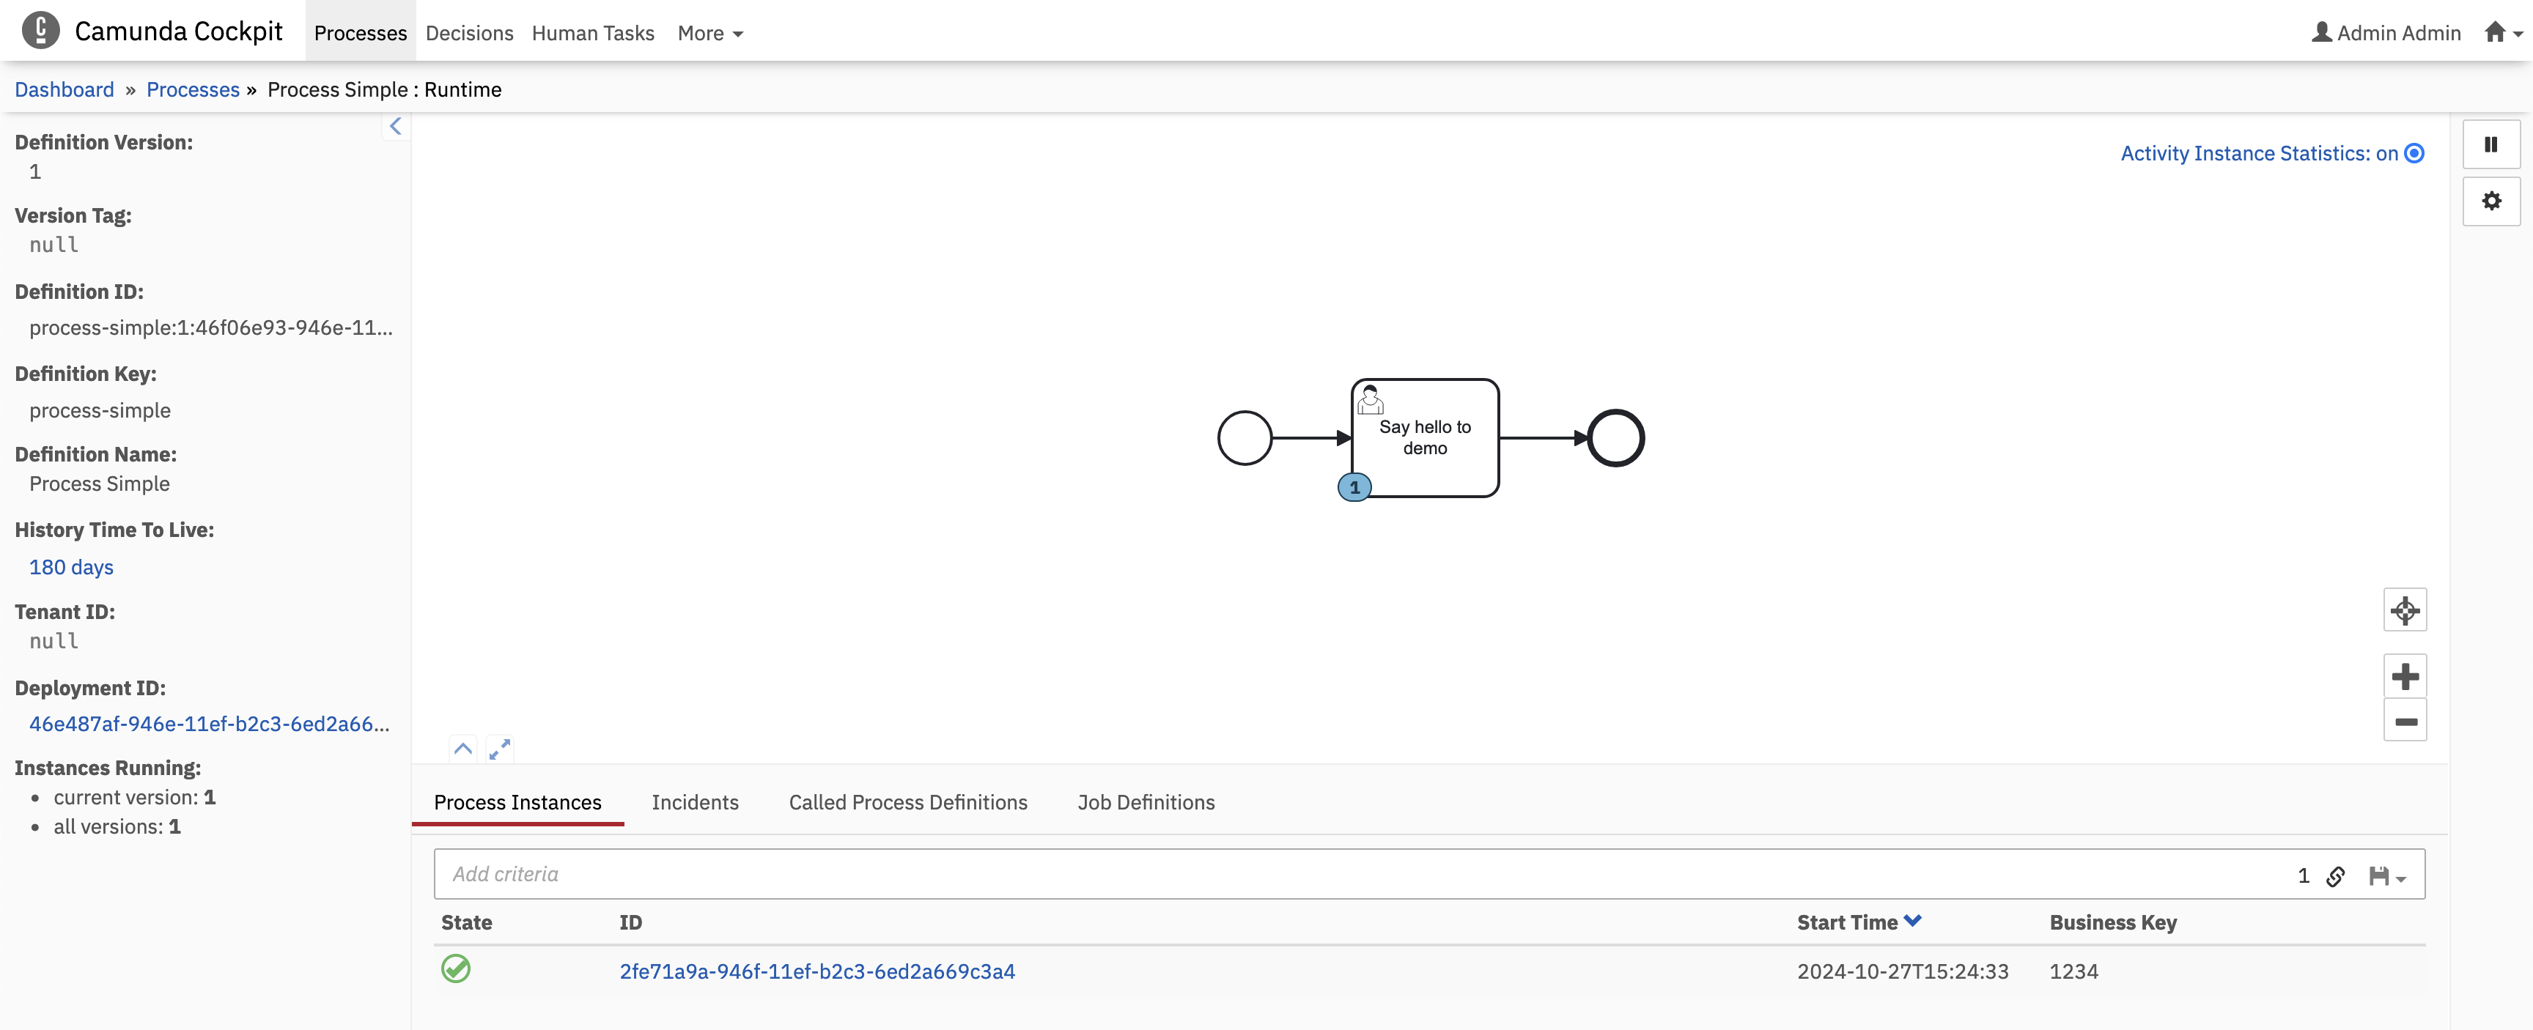The width and height of the screenshot is (2533, 1030).
Task: Click the 'all versions: 1' list entry
Action: (117, 826)
